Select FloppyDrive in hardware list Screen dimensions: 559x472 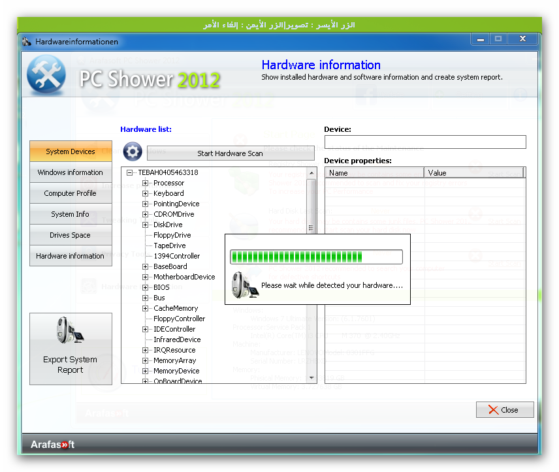172,235
